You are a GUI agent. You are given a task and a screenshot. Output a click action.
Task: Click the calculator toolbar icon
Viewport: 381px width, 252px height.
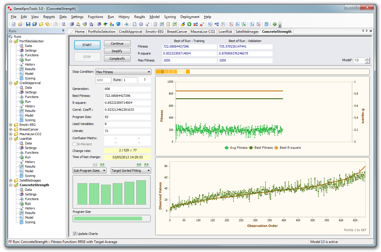point(266,24)
